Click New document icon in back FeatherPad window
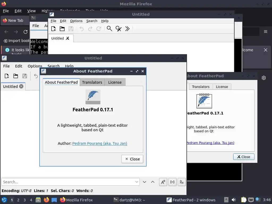272x204 pixels. pos(53,29)
